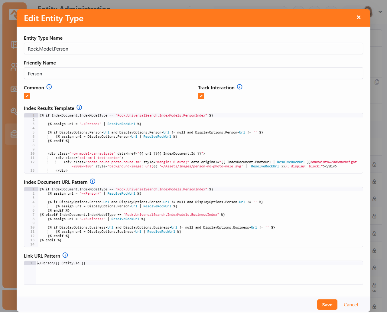Click the copy icon behind the dialog
This screenshot has height=313, width=387.
coord(377,82)
